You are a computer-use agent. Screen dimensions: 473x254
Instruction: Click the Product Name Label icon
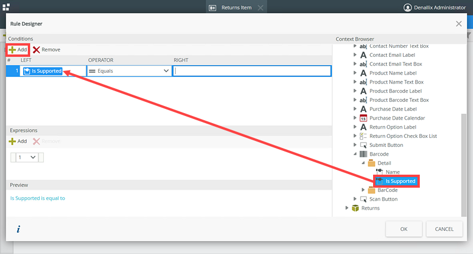[x=363, y=73]
